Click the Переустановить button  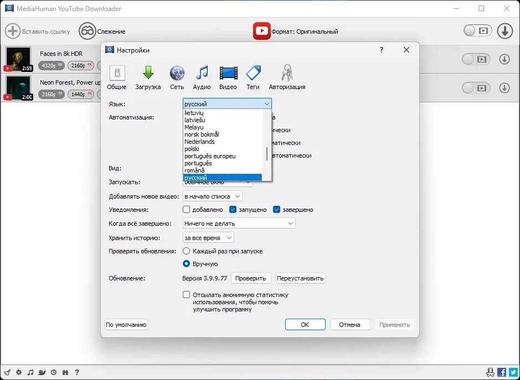point(300,278)
